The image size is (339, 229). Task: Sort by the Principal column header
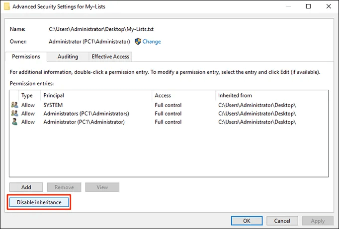[x=54, y=95]
